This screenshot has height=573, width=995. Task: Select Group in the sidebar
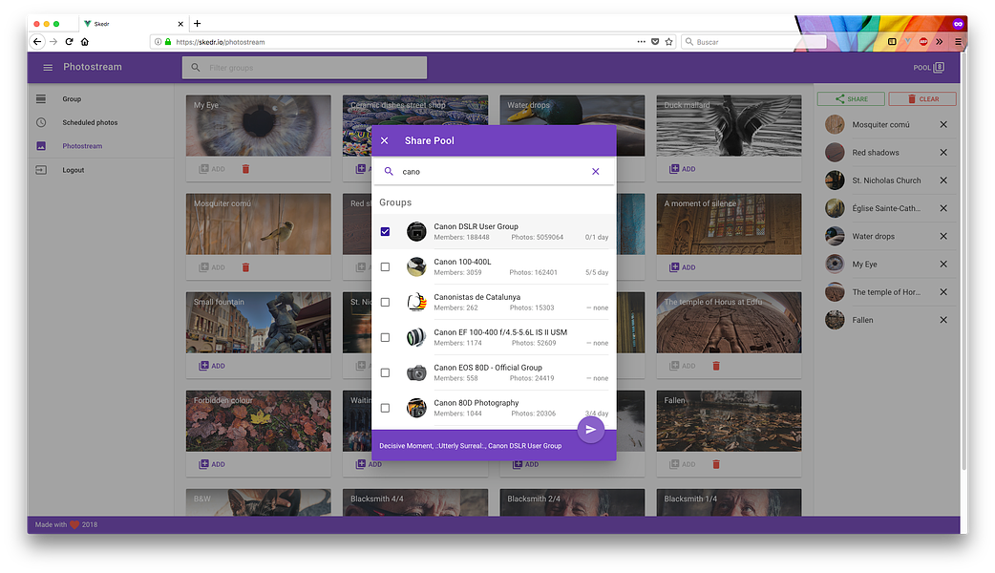[72, 99]
